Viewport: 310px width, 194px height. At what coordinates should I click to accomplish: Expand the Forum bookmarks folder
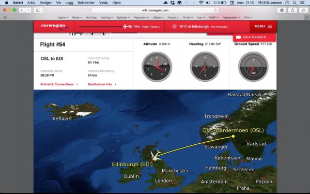(x=173, y=18)
